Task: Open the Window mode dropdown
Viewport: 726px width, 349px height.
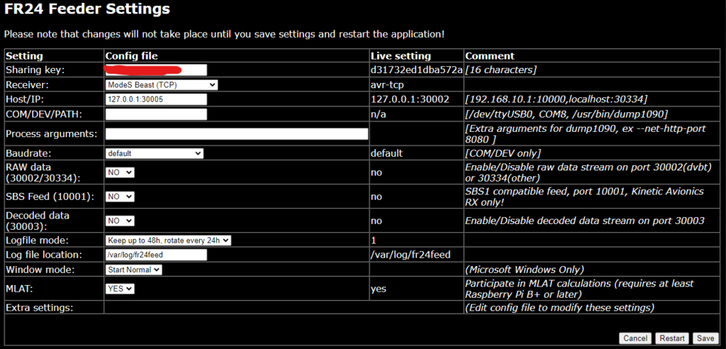Action: [134, 270]
